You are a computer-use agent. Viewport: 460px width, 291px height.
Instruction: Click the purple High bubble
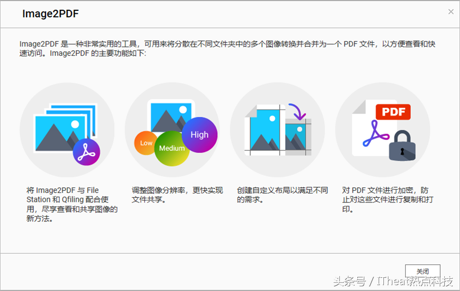coord(199,135)
